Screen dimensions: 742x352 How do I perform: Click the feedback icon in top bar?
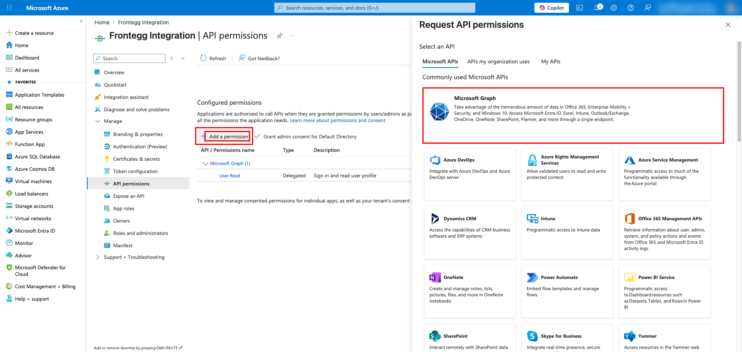[x=648, y=8]
